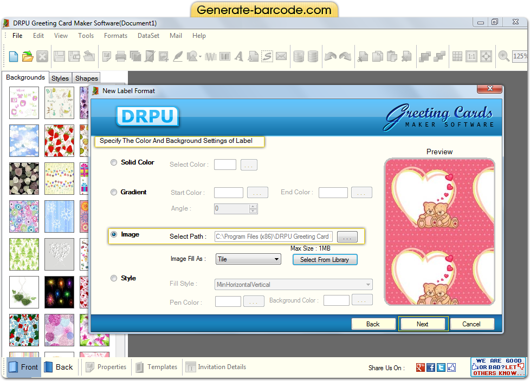Image resolution: width=530 pixels, height=381 pixels.
Task: Open Invitation Details button
Action: pyautogui.click(x=216, y=367)
